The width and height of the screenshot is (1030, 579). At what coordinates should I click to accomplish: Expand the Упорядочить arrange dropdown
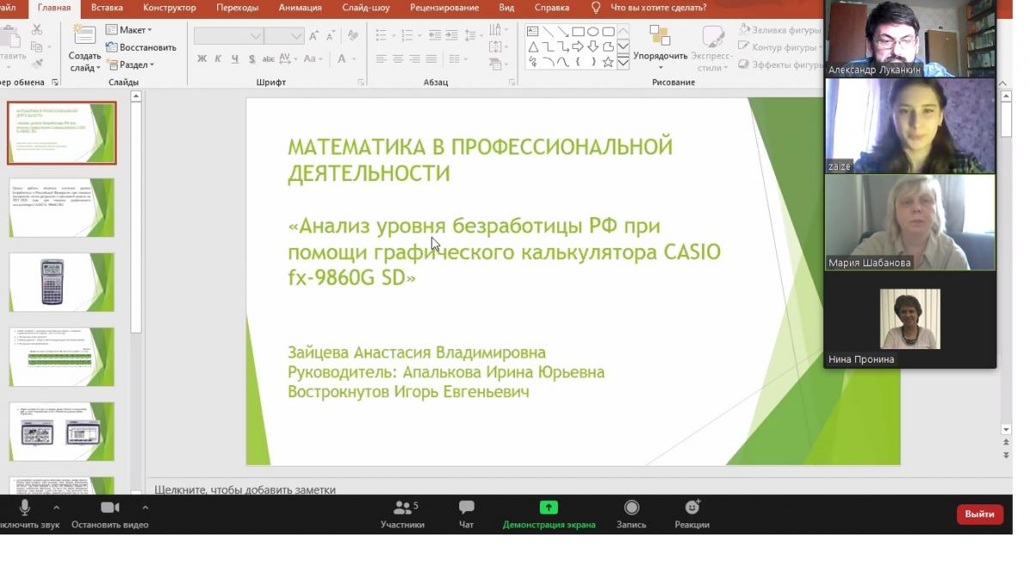click(x=660, y=56)
